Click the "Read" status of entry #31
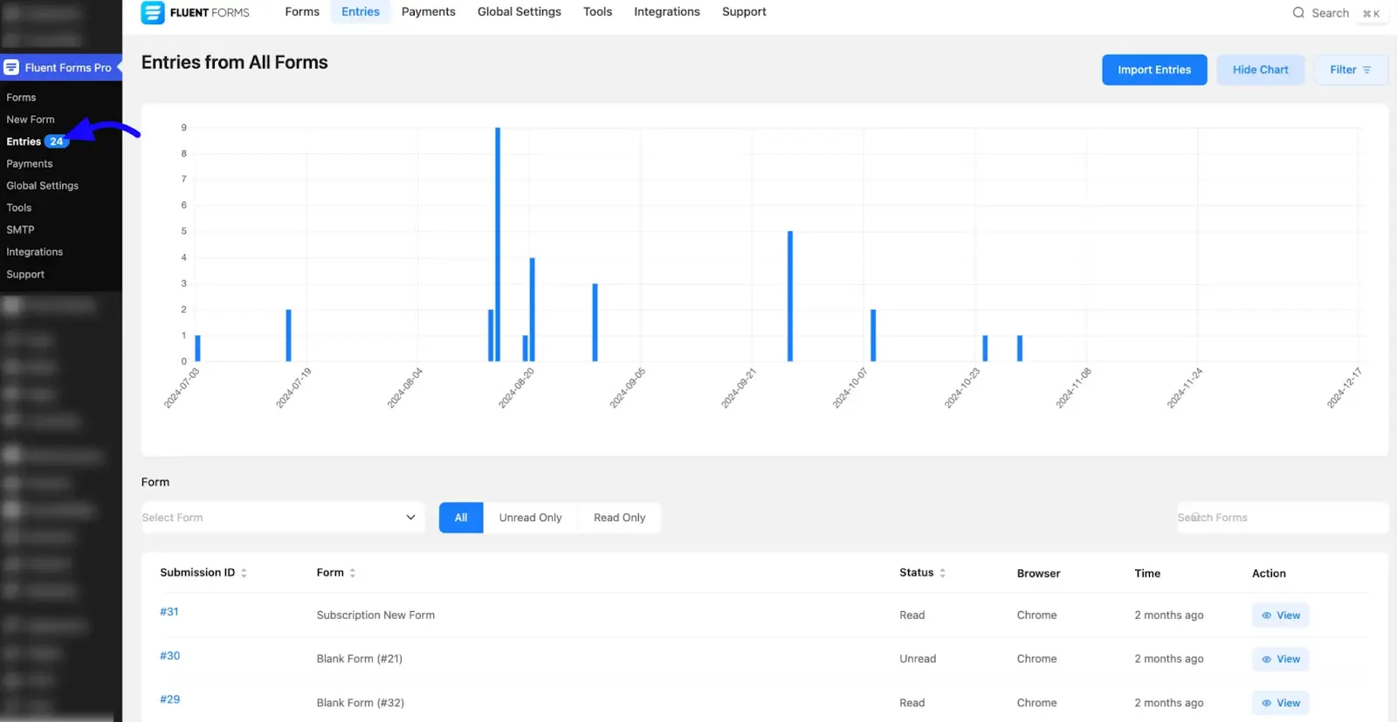The height and width of the screenshot is (722, 1397). (x=912, y=615)
